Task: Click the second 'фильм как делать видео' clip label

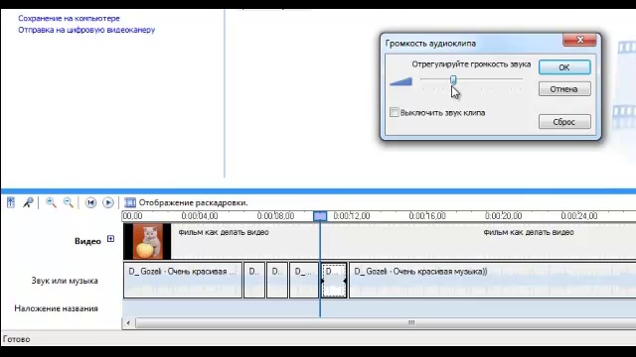Action: pyautogui.click(x=529, y=232)
